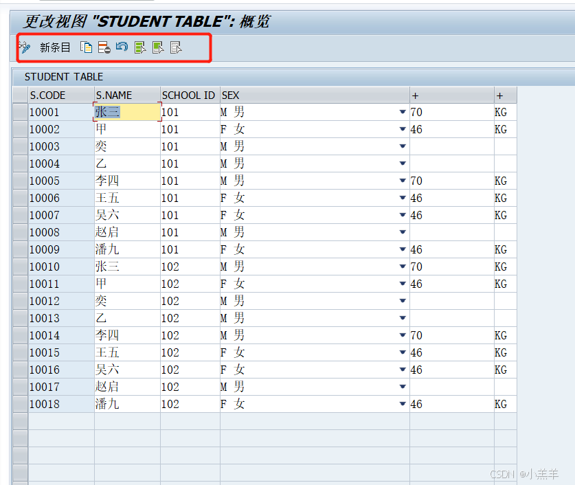Open the SEX dropdown for row 10017
The height and width of the screenshot is (485, 575).
tap(403, 387)
